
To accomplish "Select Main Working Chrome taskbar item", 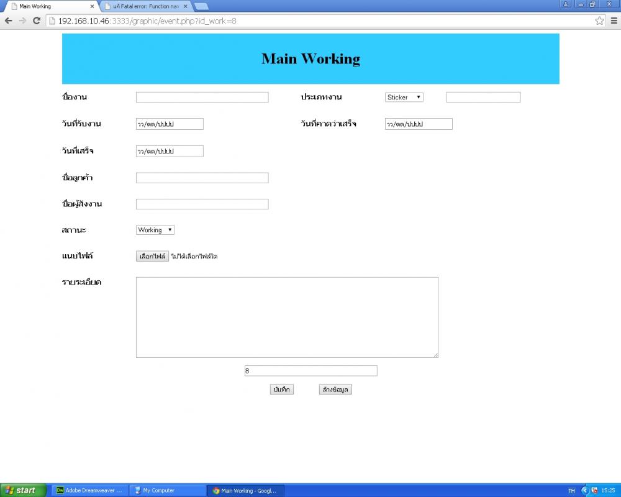I will [245, 490].
